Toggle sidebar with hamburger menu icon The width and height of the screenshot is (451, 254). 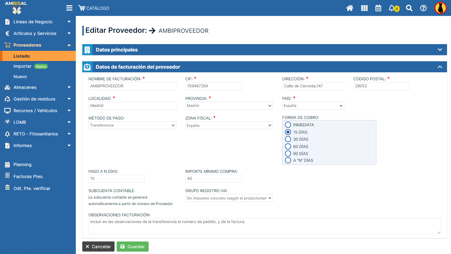coord(69,8)
